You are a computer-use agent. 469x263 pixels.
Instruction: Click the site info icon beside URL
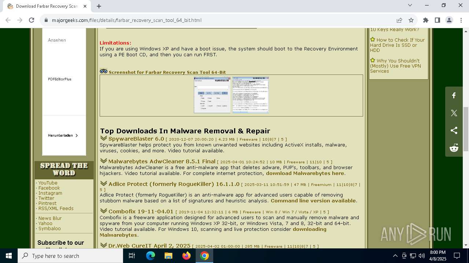click(46, 20)
